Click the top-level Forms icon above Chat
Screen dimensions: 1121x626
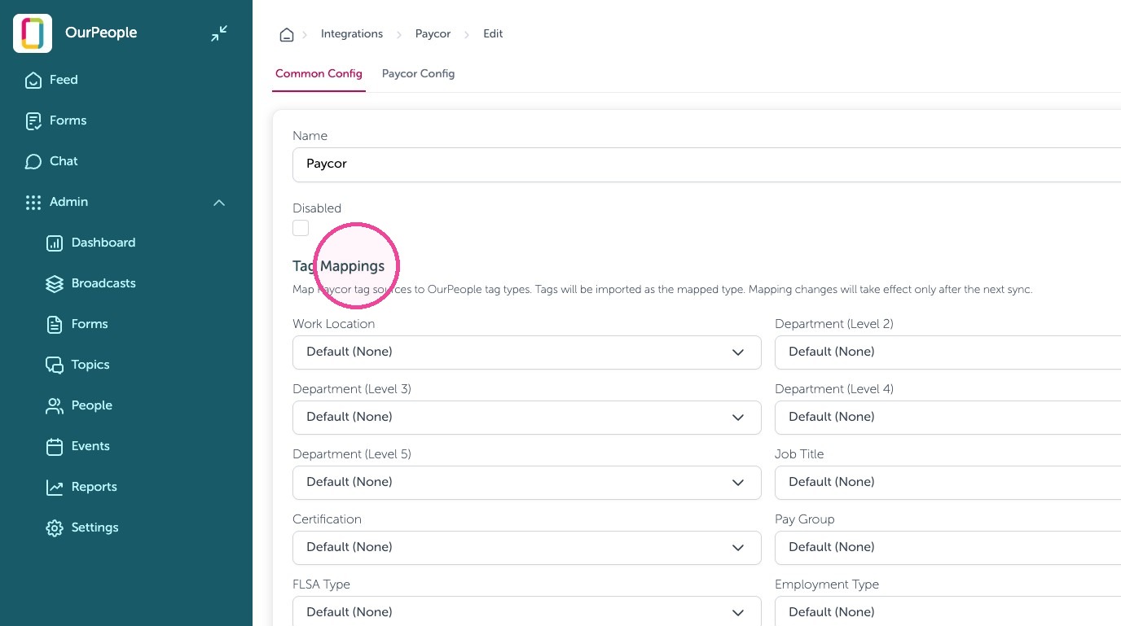pyautogui.click(x=33, y=120)
